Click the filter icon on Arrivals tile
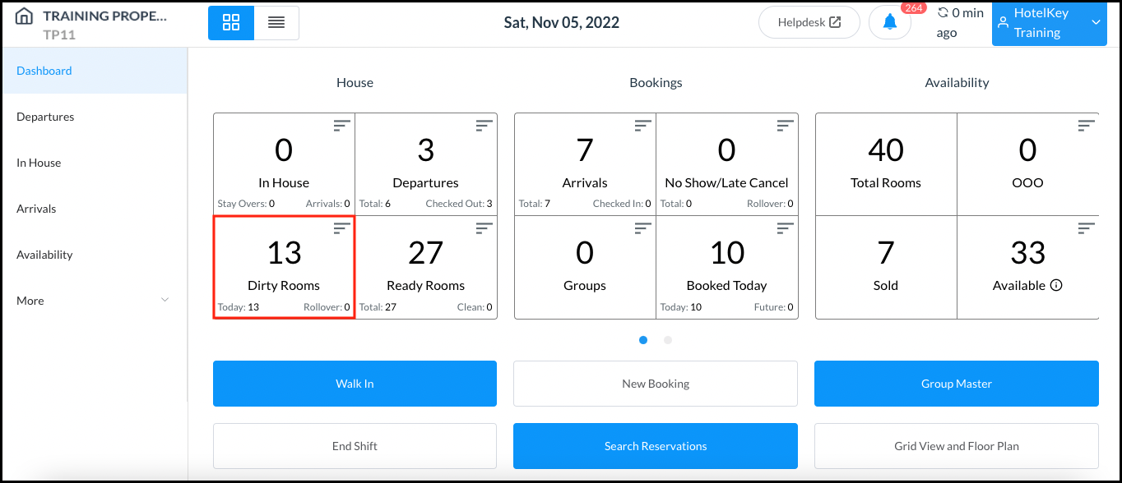Screen dimensions: 1122x483 click(x=642, y=125)
